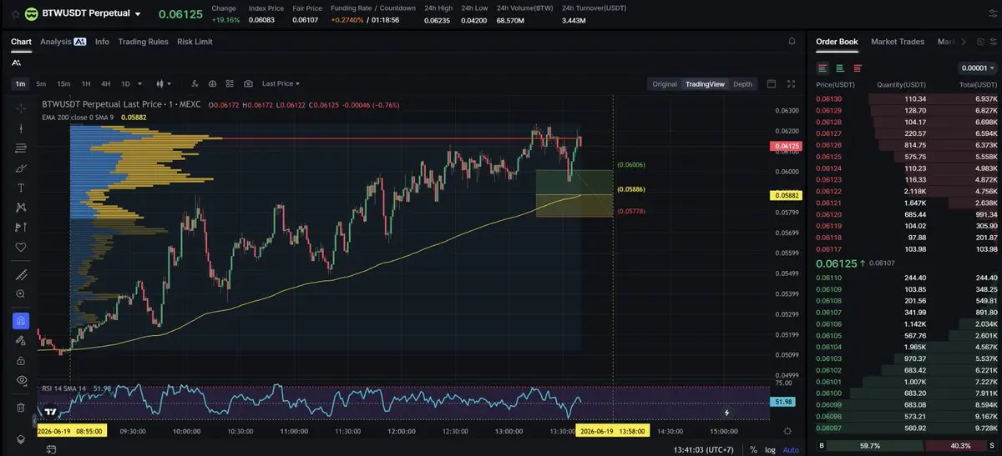Select the 1m timeframe
The width and height of the screenshot is (1002, 456).
tap(20, 83)
